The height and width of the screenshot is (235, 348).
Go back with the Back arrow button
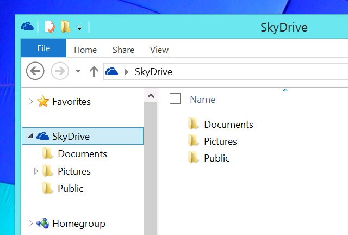pyautogui.click(x=35, y=71)
